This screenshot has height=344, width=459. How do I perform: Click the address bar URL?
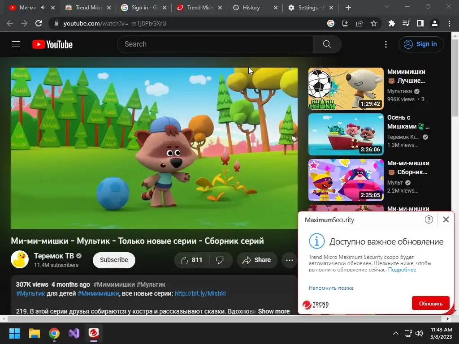coord(115,23)
